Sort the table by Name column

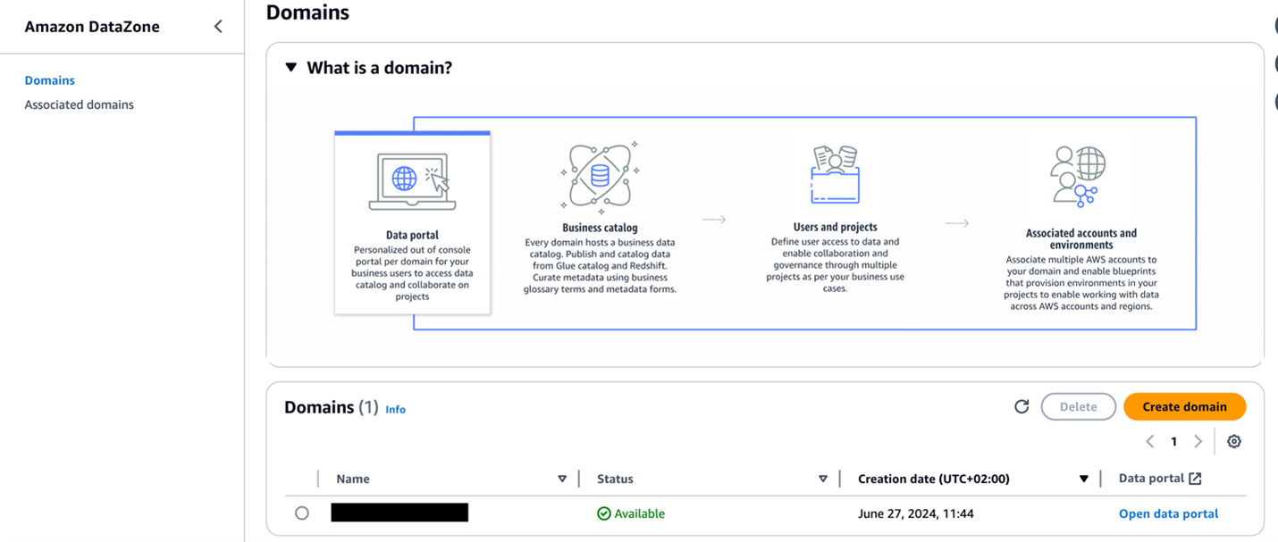click(562, 479)
